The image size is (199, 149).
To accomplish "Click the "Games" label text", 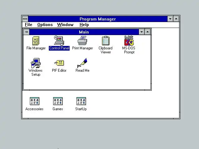I will click(x=58, y=109).
